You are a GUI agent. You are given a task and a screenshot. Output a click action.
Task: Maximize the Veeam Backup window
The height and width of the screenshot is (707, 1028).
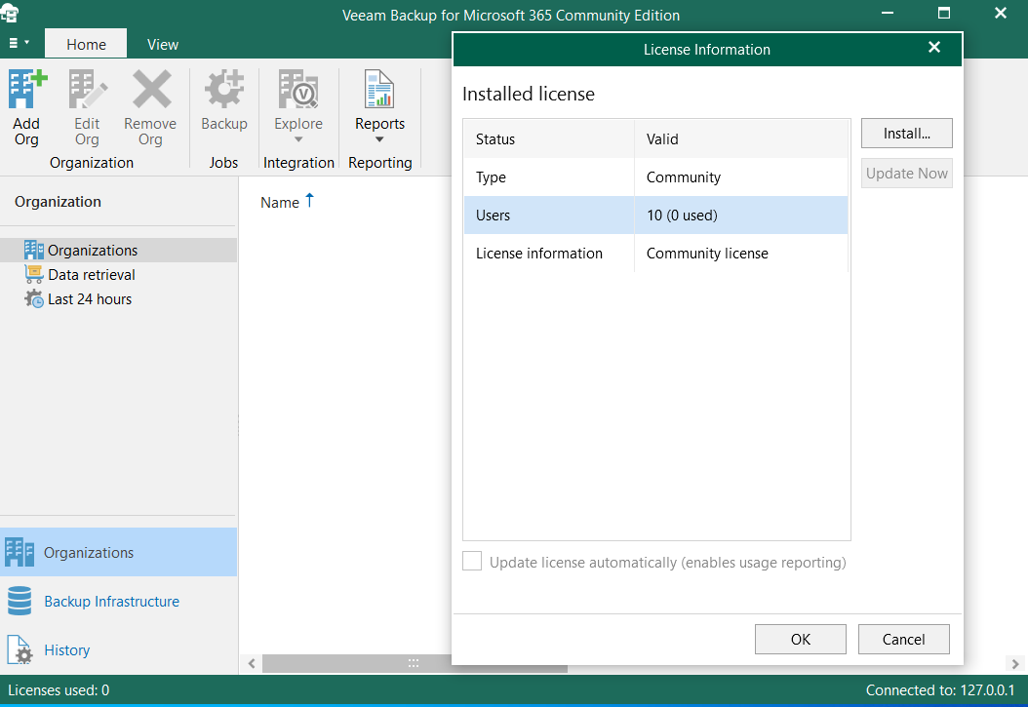tap(943, 13)
